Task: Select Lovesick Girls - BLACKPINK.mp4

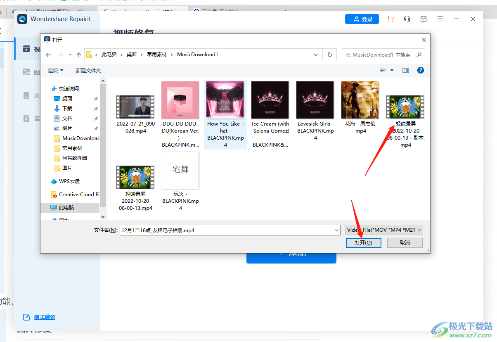Action: (x=315, y=112)
